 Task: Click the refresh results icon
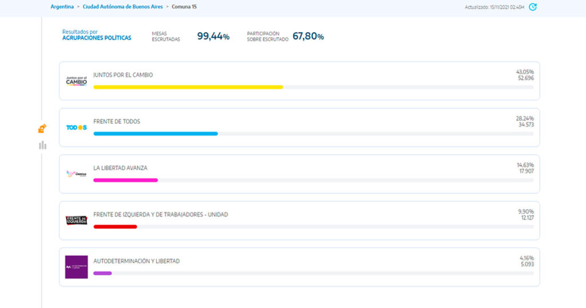click(533, 7)
